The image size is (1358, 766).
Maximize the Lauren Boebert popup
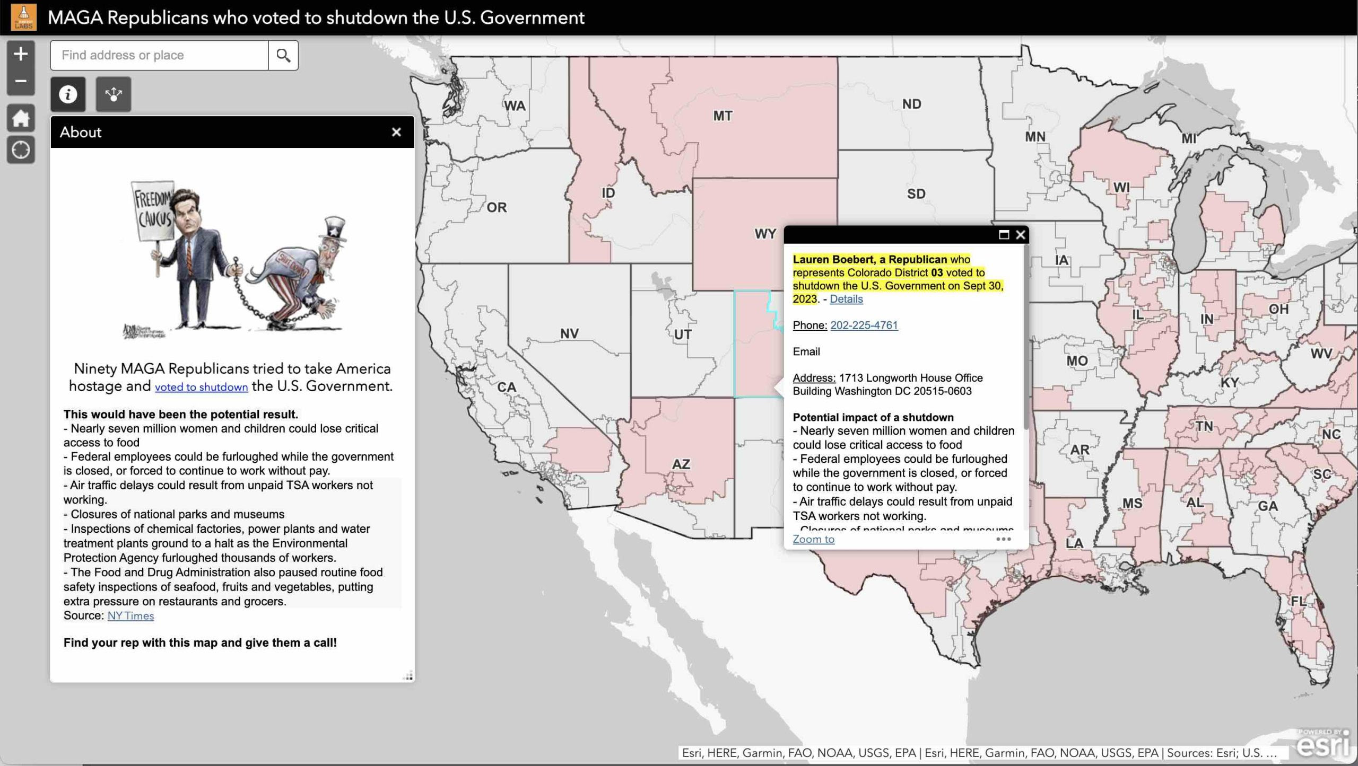(x=1004, y=235)
